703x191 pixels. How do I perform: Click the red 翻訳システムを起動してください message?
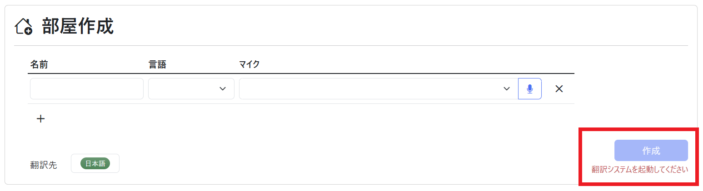[x=639, y=170]
